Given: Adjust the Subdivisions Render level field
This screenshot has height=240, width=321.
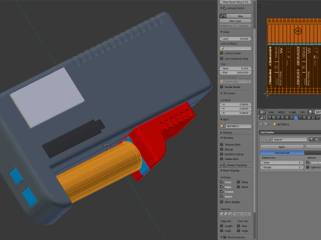Looking at the screenshot, I should tap(282, 167).
